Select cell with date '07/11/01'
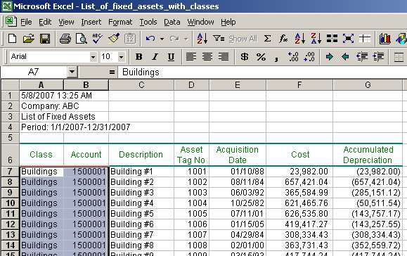Screen dimensions: 407x256 pyautogui.click(x=238, y=214)
